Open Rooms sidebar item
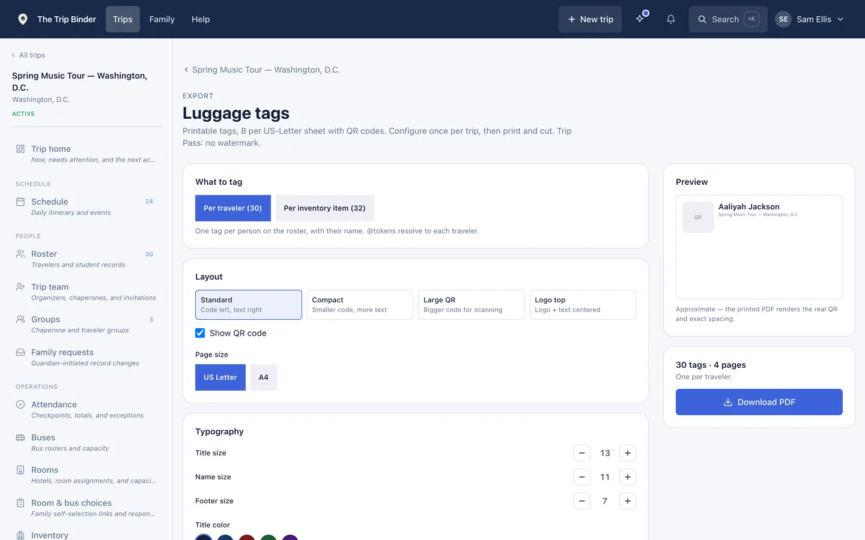 86,475
